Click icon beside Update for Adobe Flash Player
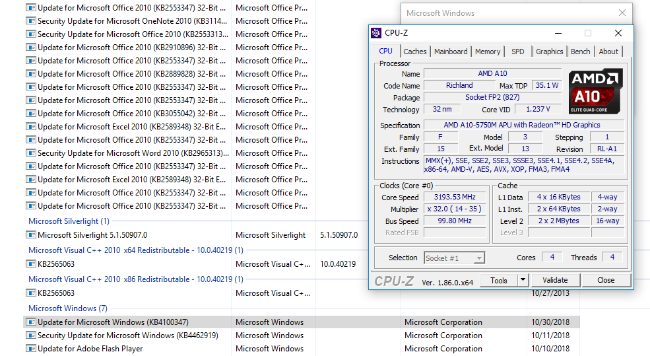This screenshot has height=356, width=650. pyautogui.click(x=30, y=349)
